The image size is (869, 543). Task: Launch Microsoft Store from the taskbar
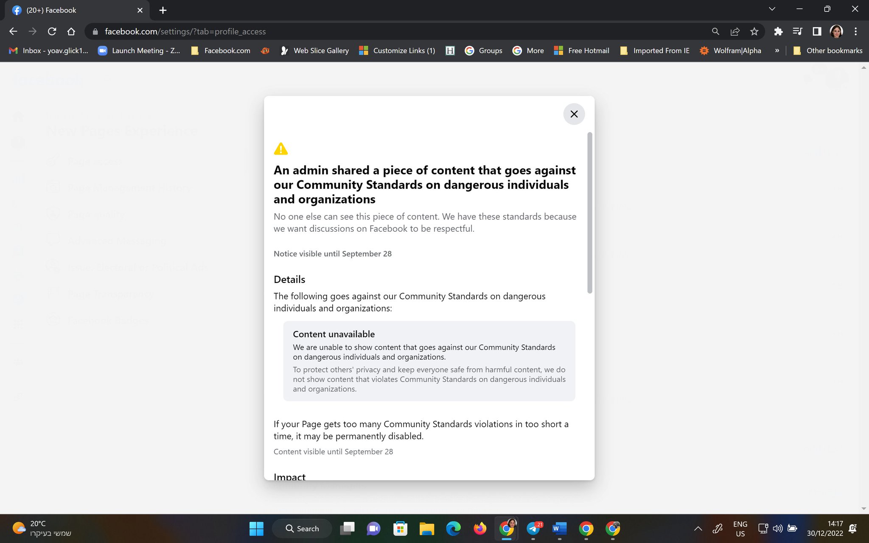click(x=400, y=529)
